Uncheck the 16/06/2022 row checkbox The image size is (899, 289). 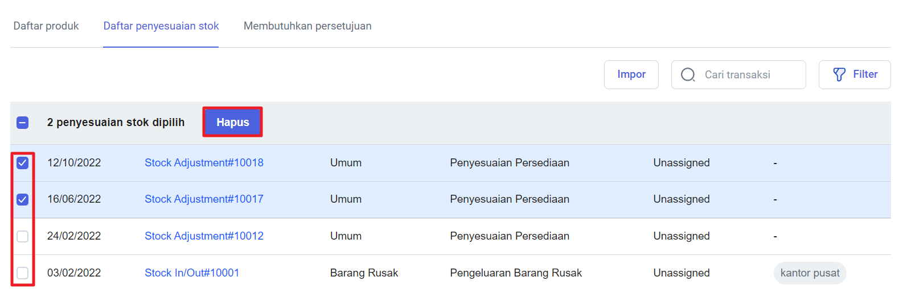(x=23, y=199)
